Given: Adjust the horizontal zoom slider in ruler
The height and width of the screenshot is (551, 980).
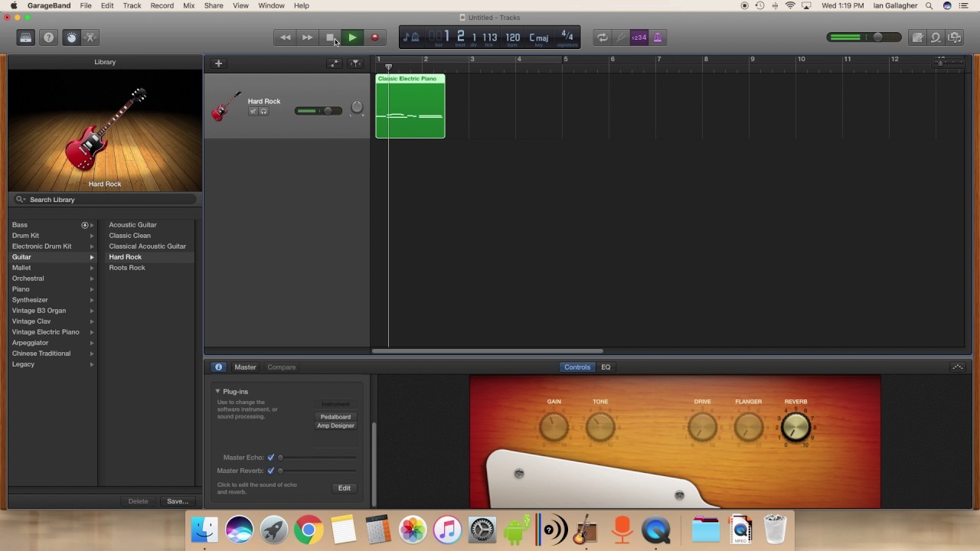Looking at the screenshot, I should coord(949,63).
